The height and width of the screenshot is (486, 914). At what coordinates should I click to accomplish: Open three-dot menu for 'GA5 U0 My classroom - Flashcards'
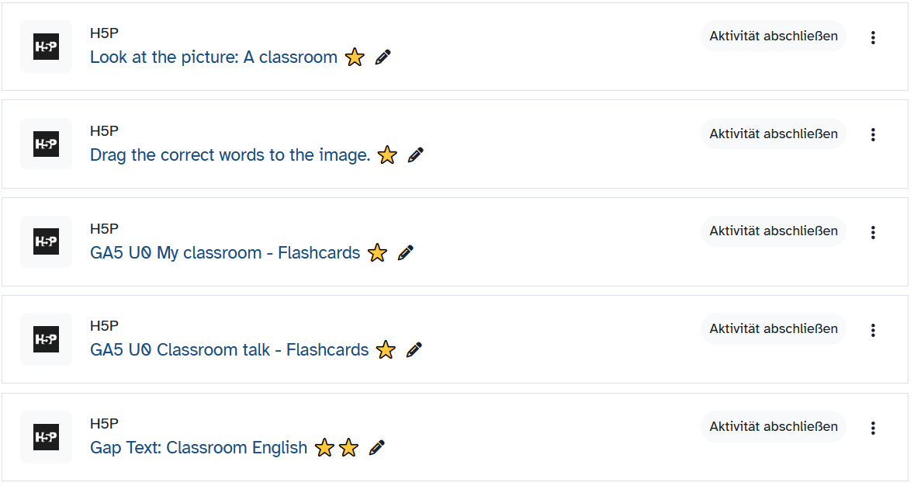873,233
